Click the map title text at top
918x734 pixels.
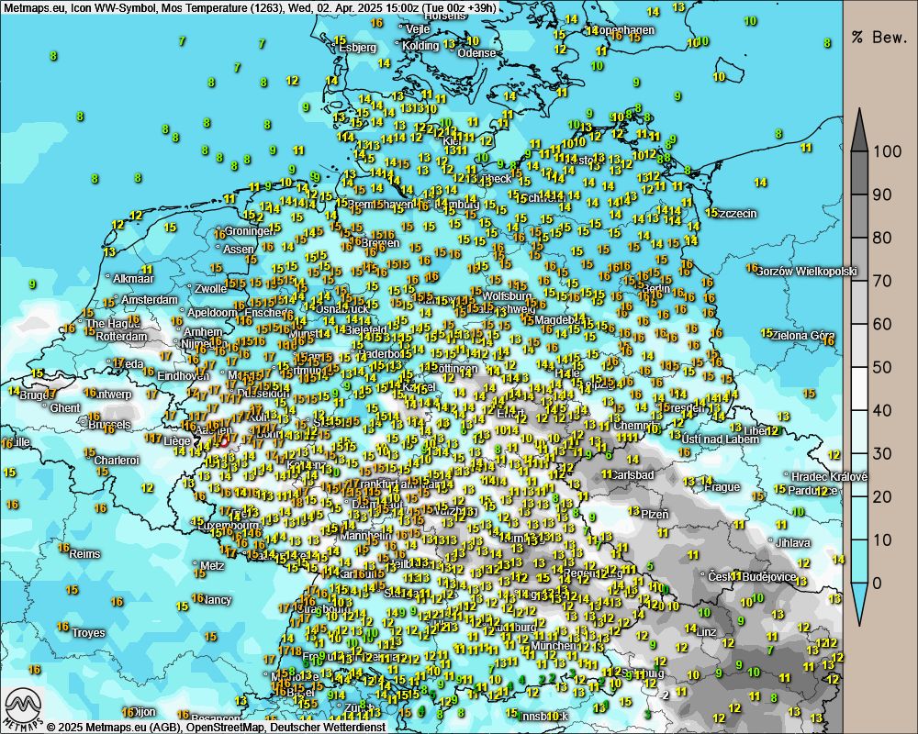pos(248,7)
